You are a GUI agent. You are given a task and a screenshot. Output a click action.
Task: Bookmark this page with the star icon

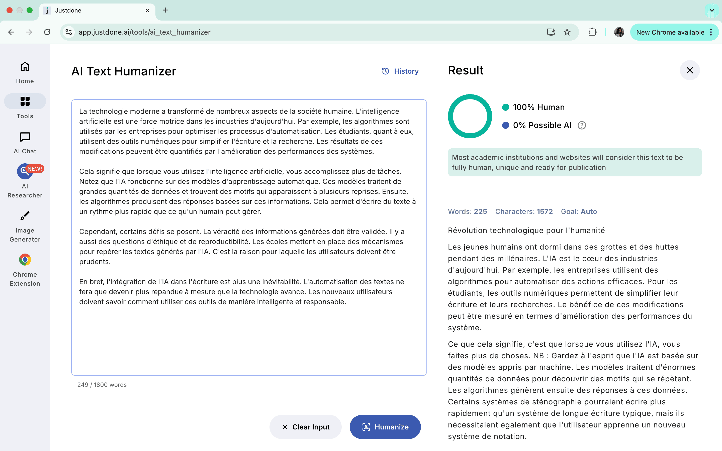(x=567, y=32)
